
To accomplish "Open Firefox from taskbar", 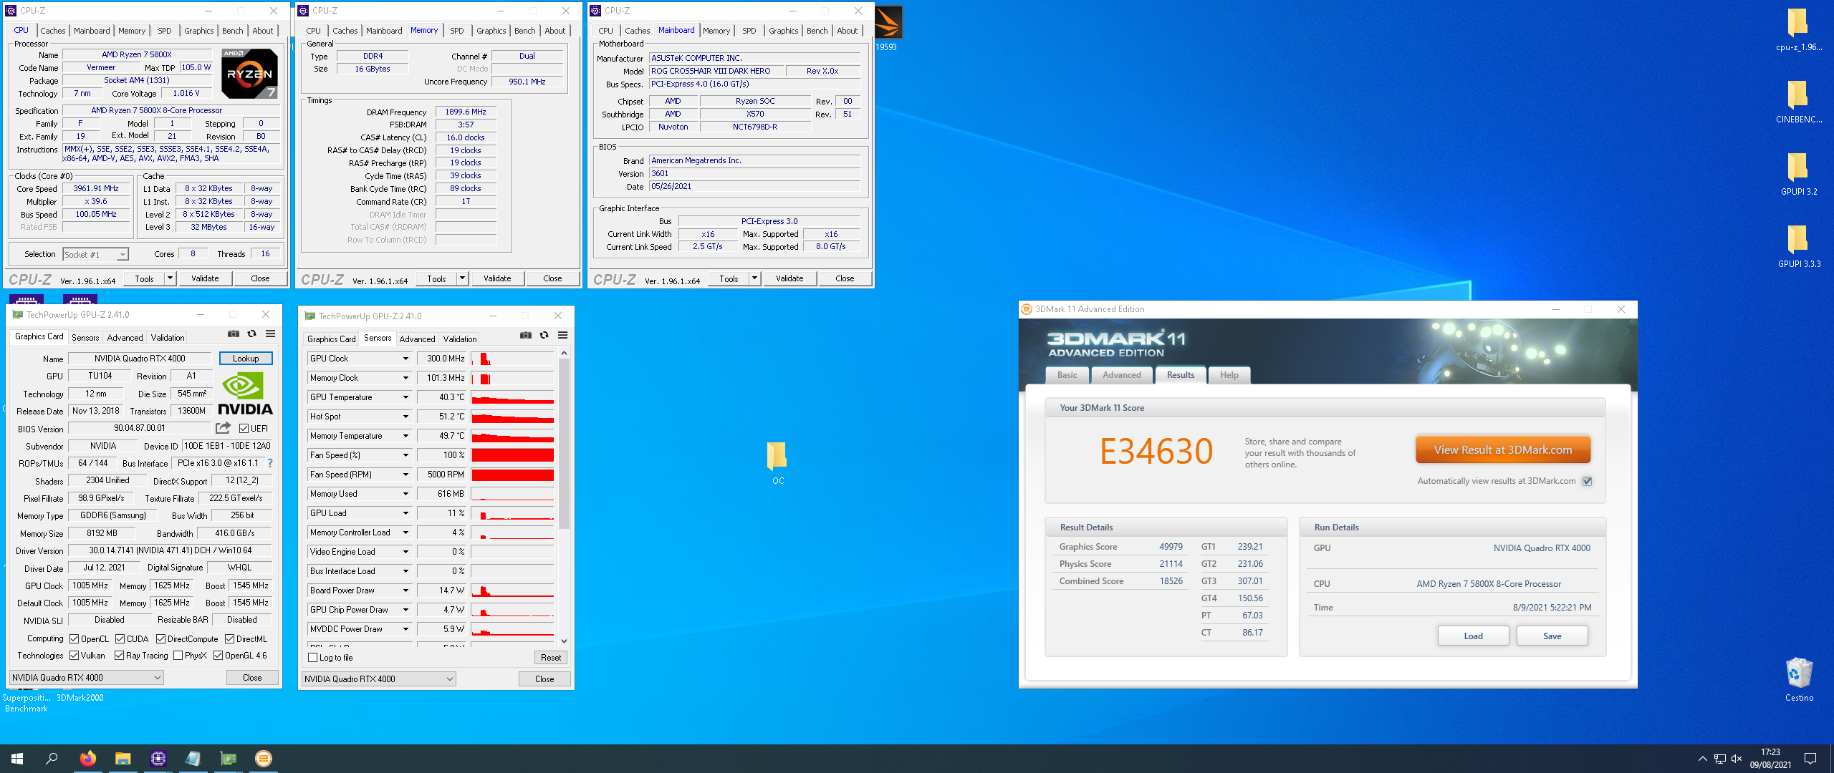I will click(x=87, y=759).
